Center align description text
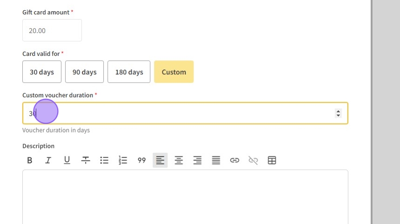The height and width of the screenshot is (224, 400). tap(179, 160)
